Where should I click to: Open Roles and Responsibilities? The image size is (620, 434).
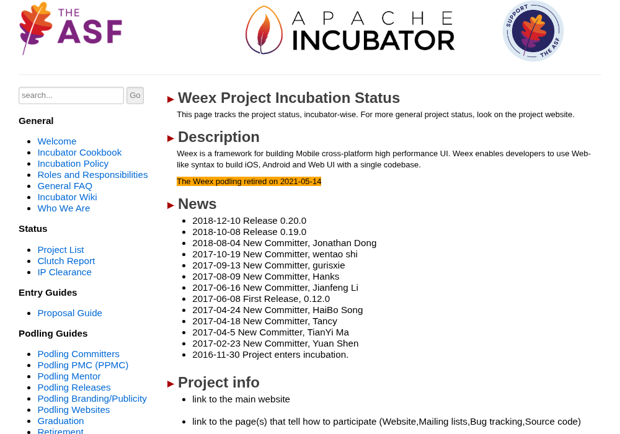[x=92, y=175]
